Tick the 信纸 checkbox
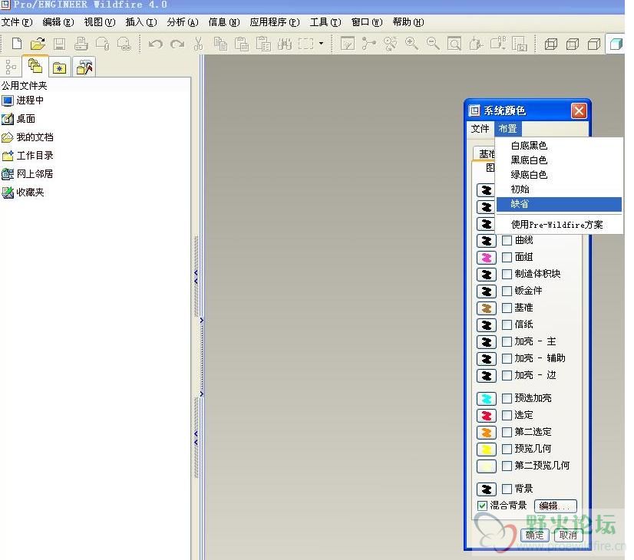 point(507,324)
